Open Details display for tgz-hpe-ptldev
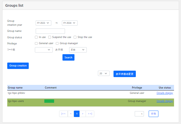 pyautogui.click(x=165, y=93)
